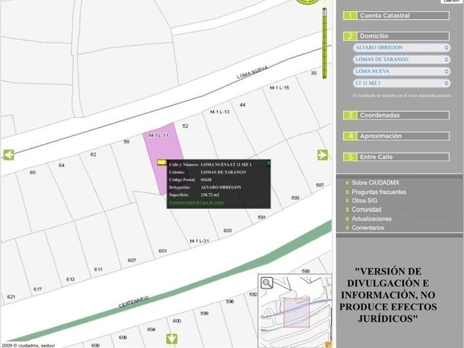
Task: Open the LT 11 MZ 1 number dropdown
Action: click(x=402, y=83)
